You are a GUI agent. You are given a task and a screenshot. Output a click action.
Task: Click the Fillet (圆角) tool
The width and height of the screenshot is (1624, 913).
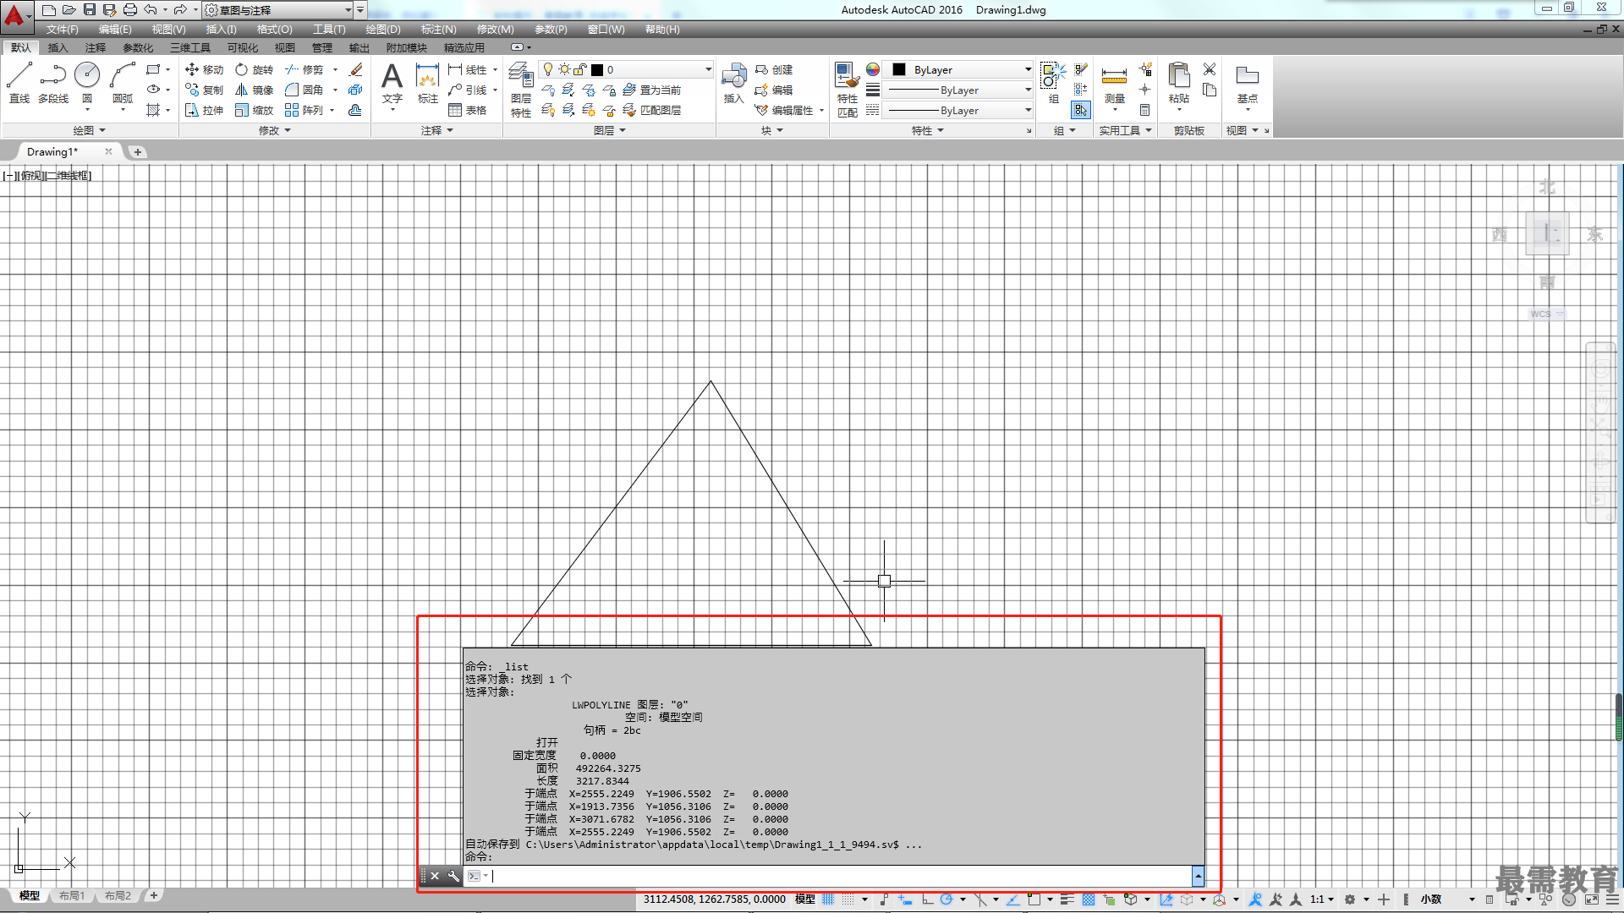[304, 90]
